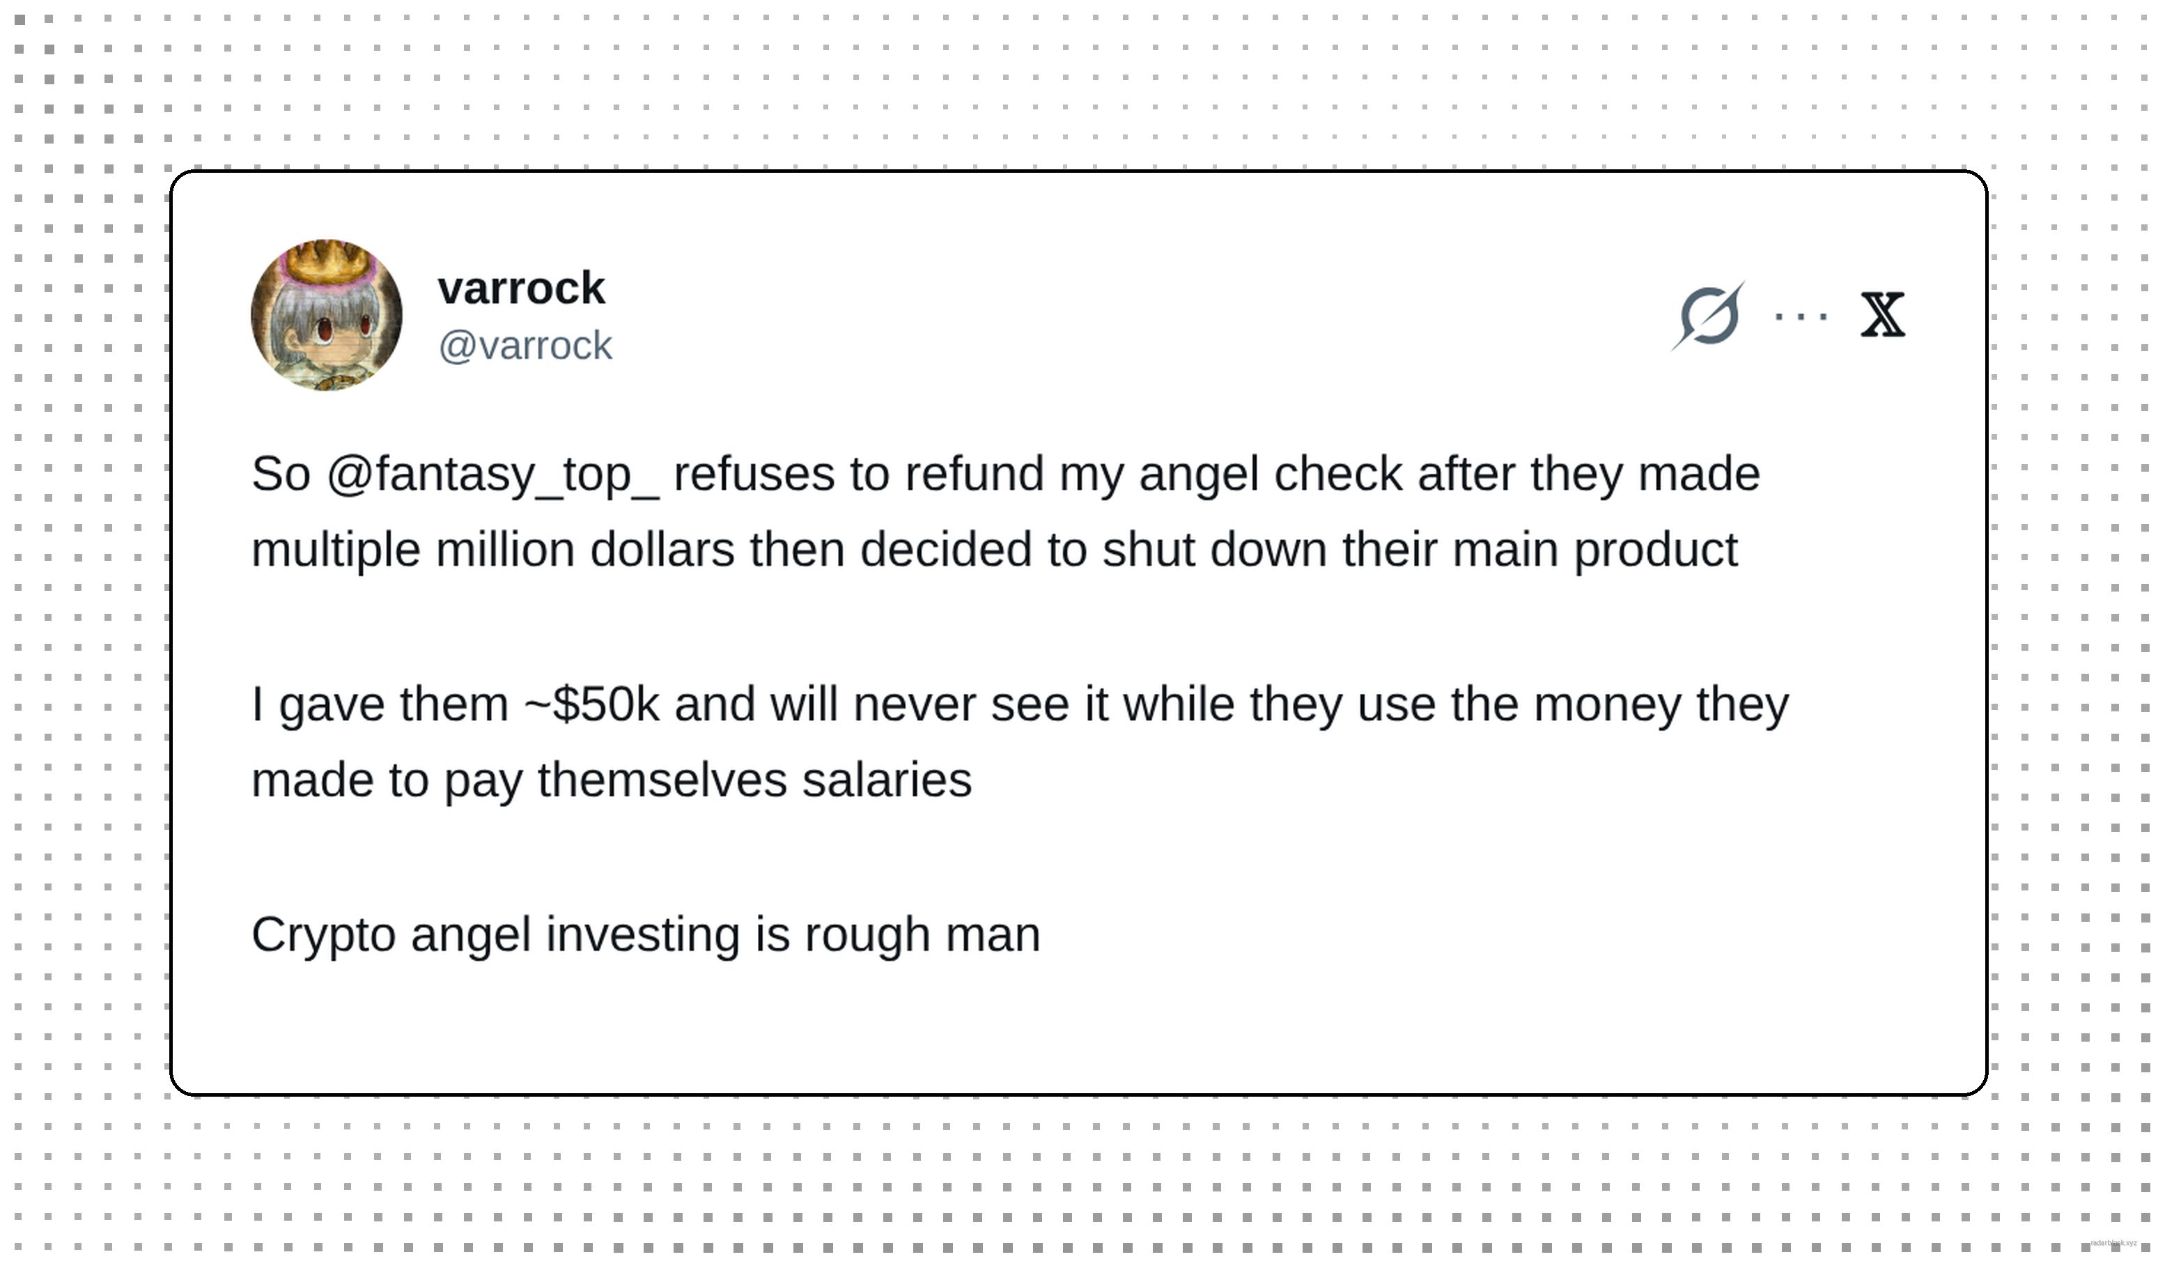Click the words "angel check" in the post

pos(1270,474)
